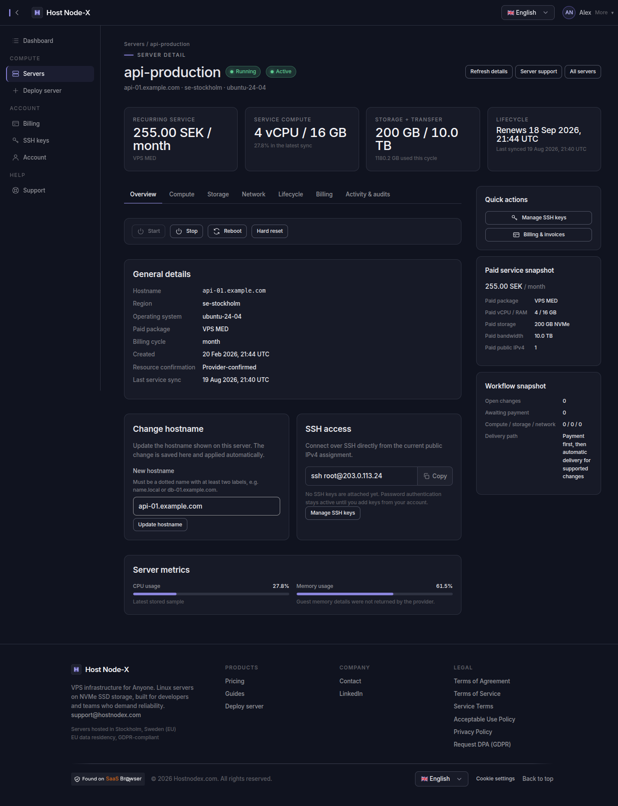Viewport: 618px width, 806px height.
Task: Click the Memory usage progress bar
Action: pos(375,594)
